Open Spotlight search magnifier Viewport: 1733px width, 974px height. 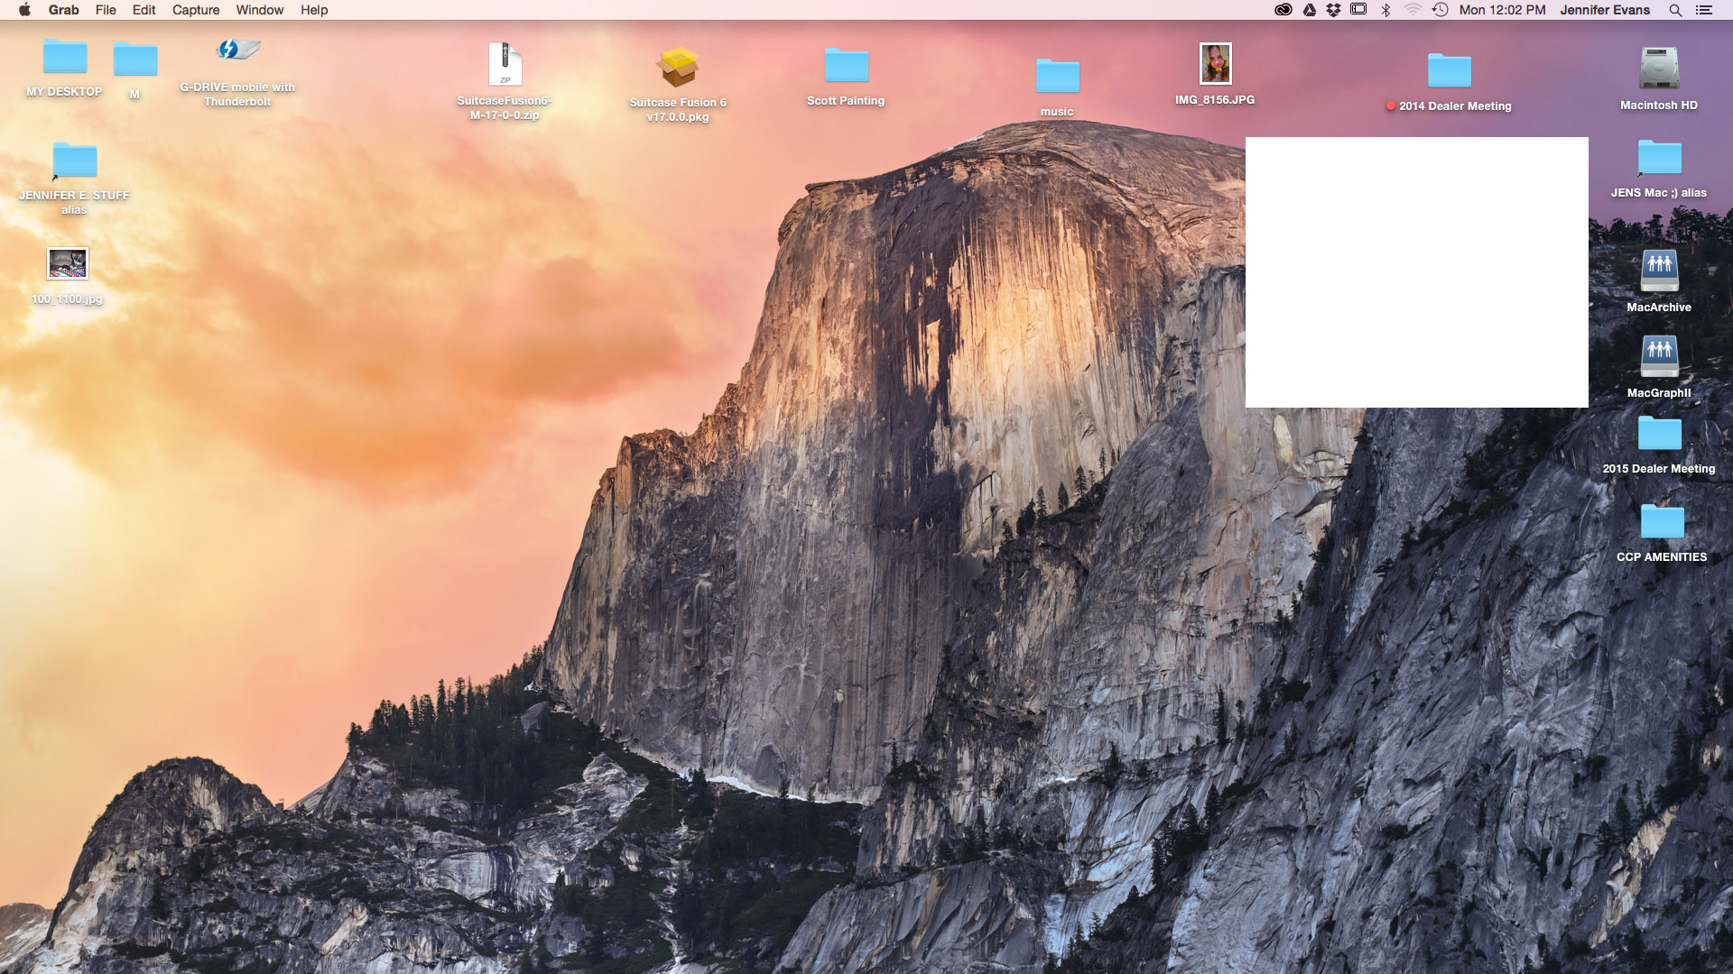point(1675,10)
